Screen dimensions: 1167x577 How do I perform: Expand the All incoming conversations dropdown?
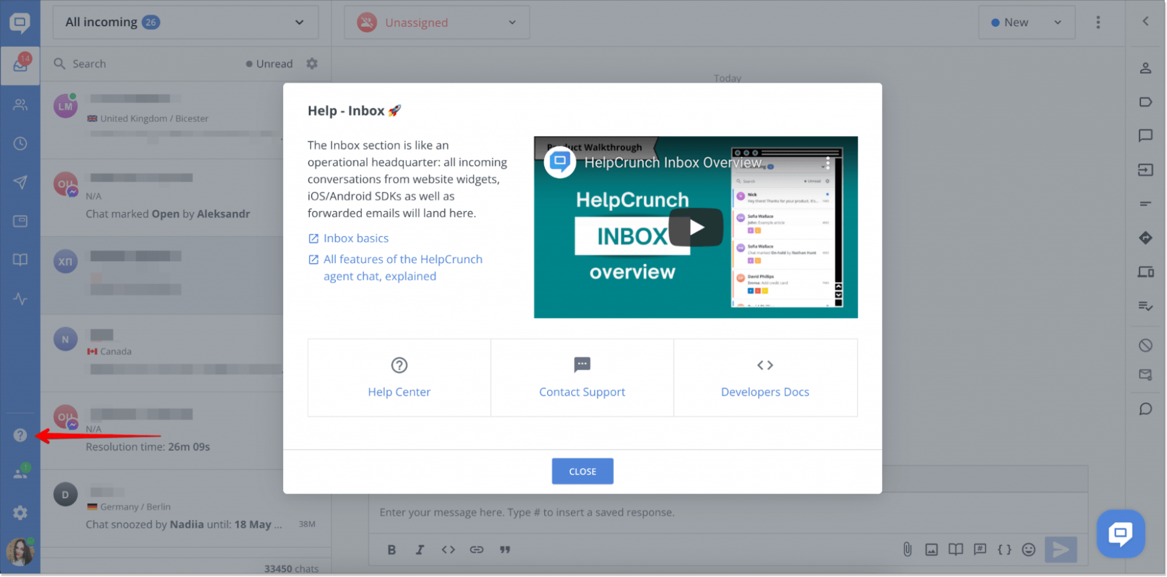[x=185, y=22]
